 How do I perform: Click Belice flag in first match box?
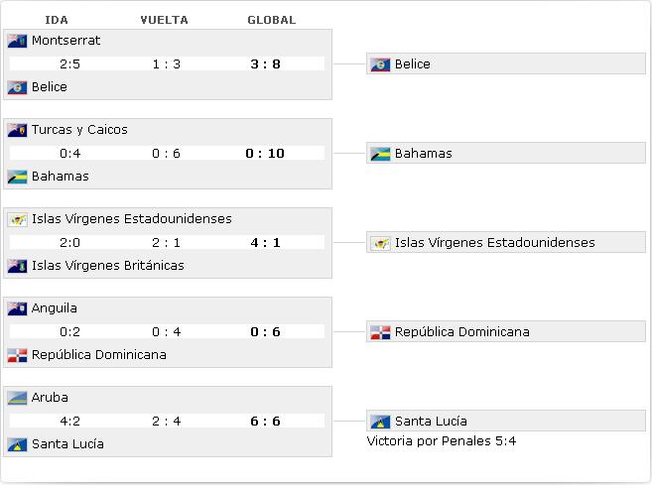tap(17, 87)
